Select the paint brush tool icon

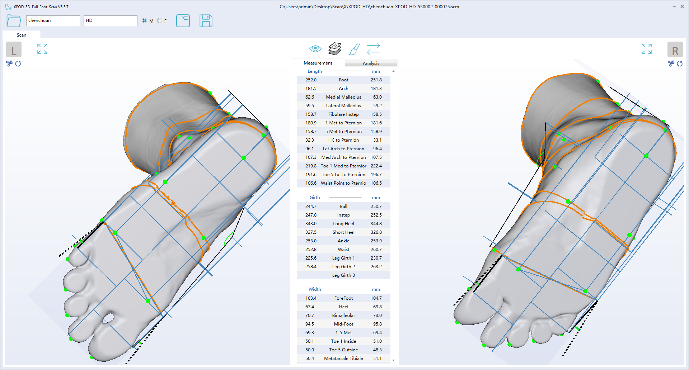point(354,49)
